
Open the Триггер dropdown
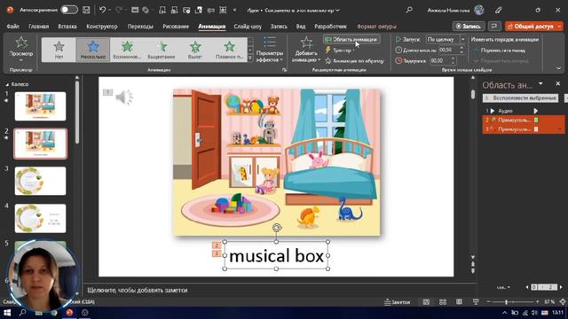340,51
